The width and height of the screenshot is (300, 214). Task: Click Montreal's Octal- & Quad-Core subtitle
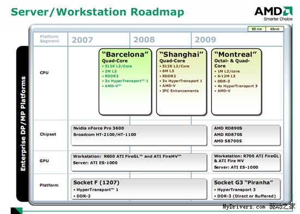point(232,63)
